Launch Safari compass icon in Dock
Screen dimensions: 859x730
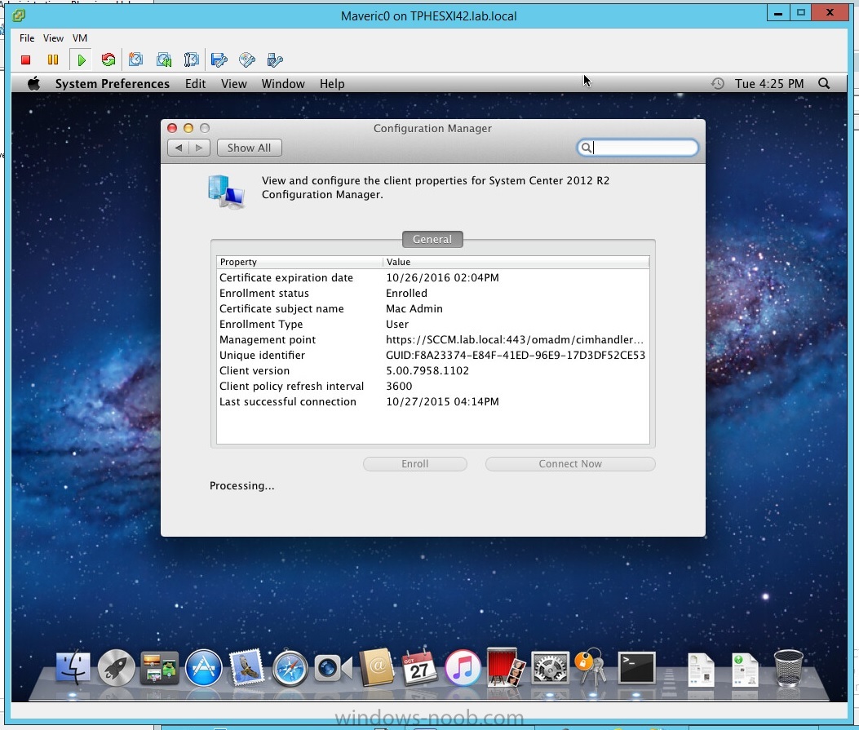[x=290, y=668]
